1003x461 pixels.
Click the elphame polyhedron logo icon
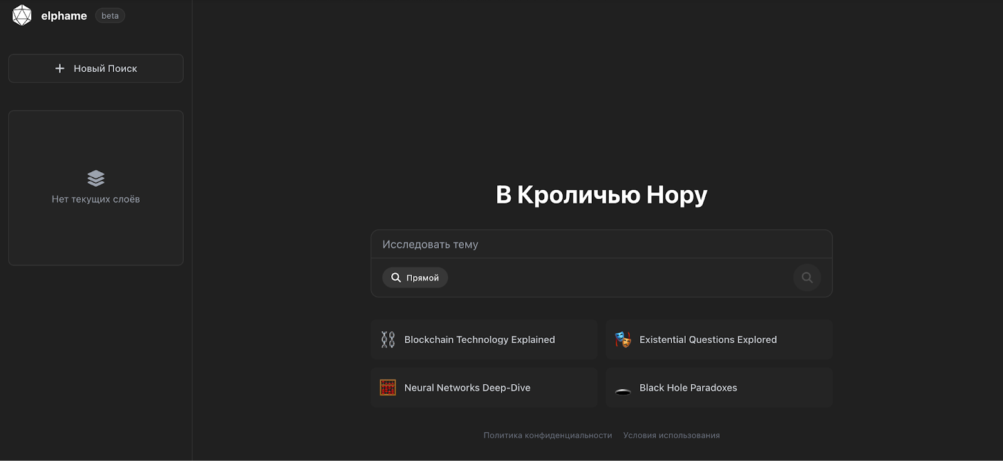tap(22, 16)
